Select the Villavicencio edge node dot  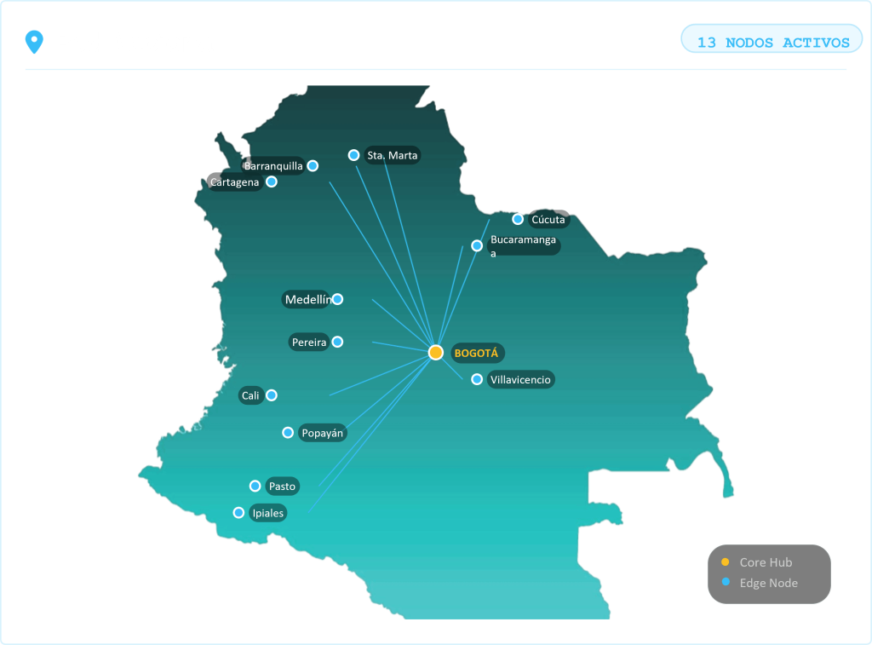click(477, 379)
